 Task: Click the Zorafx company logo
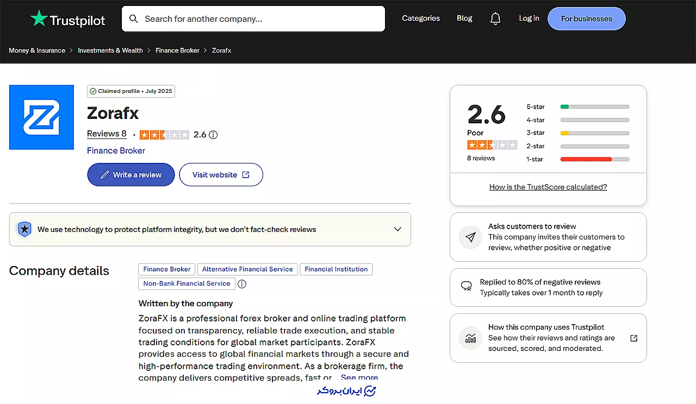point(41,117)
